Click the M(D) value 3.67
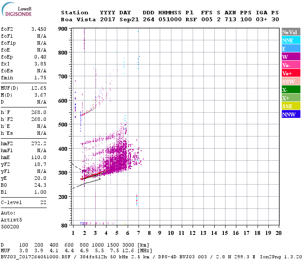 pos(40,95)
